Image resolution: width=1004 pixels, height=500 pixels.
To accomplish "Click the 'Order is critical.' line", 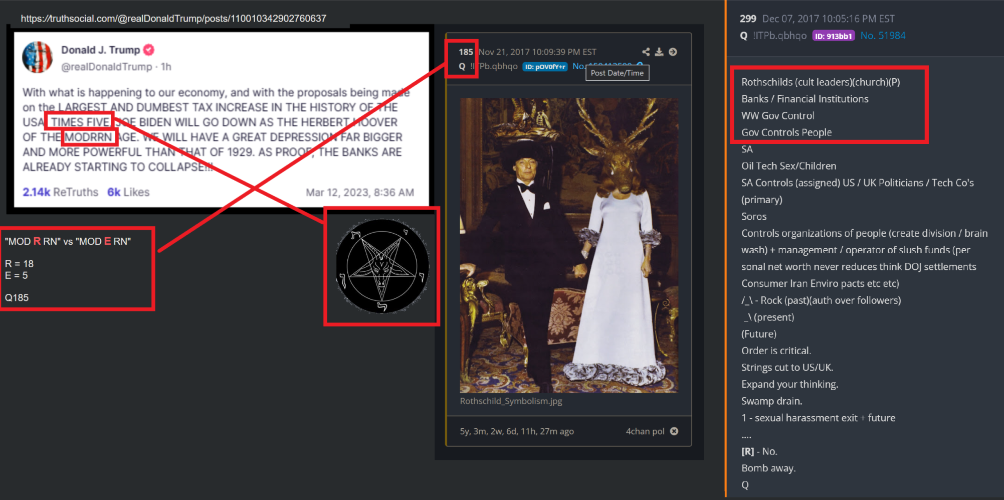I will [x=776, y=351].
